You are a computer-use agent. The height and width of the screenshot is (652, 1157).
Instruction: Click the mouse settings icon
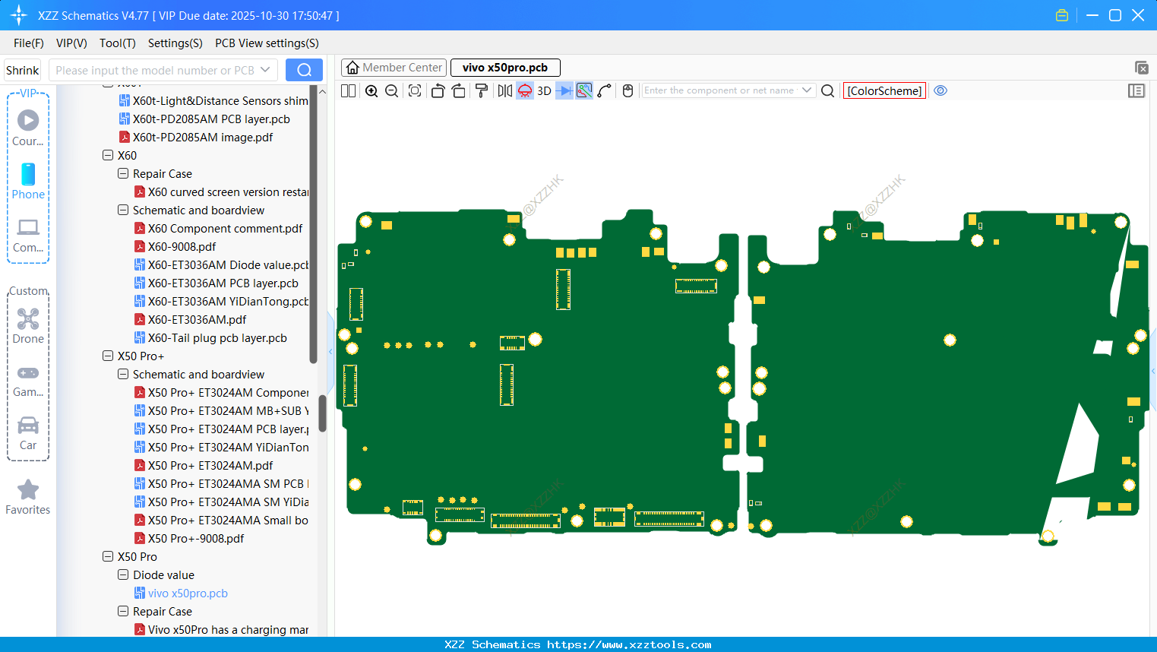pos(627,91)
